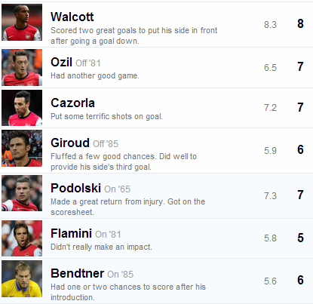Viewport: 313px width, 304px height.
Task: Select the Walcott player name
Action: pos(72,17)
